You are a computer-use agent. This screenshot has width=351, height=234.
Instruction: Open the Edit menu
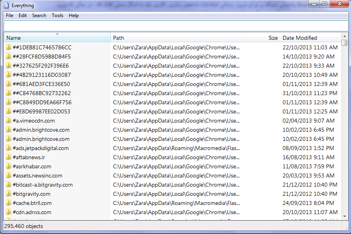coord(23,16)
